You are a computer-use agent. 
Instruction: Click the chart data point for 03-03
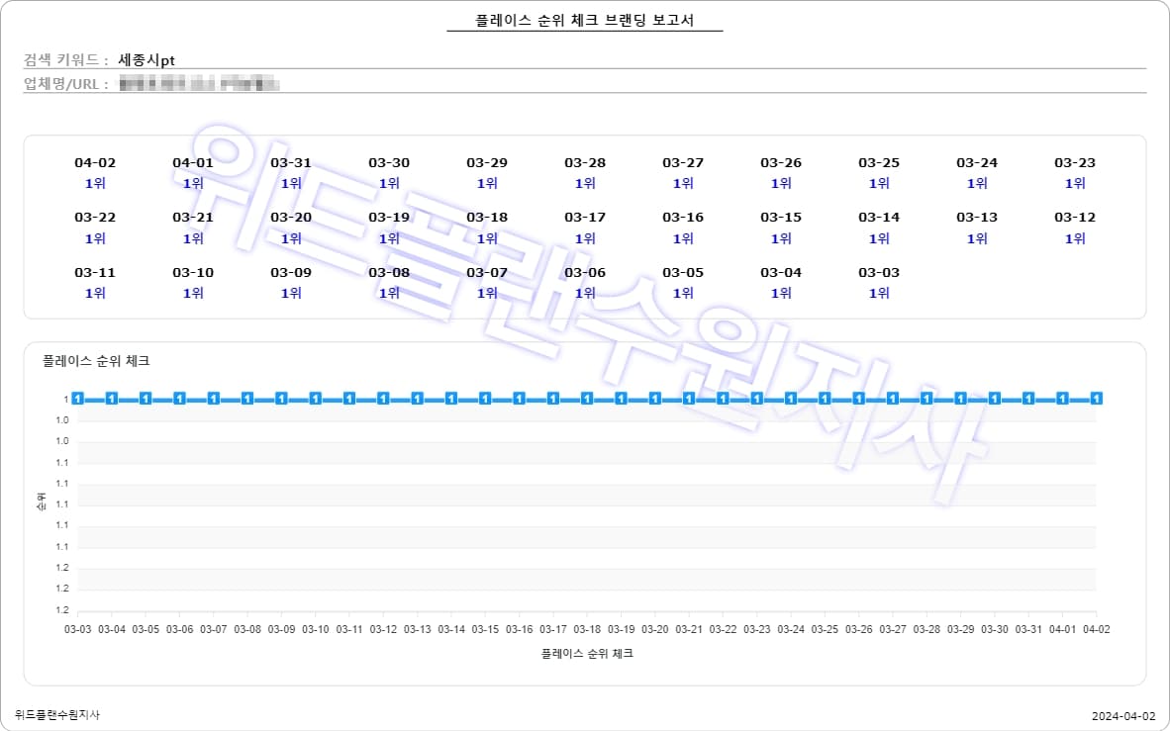(78, 399)
